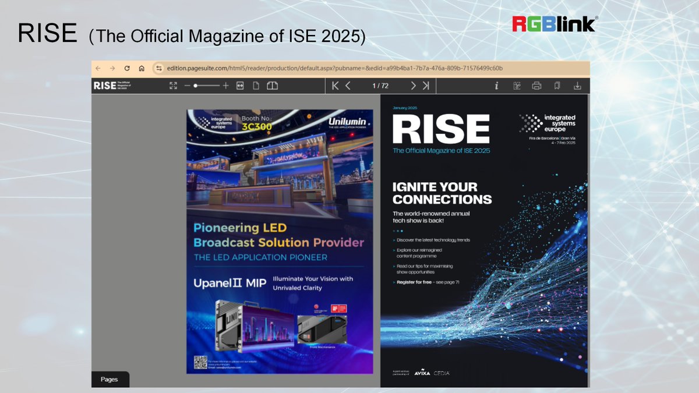Download the edition
Viewport: 699px width, 393px height.
point(577,86)
